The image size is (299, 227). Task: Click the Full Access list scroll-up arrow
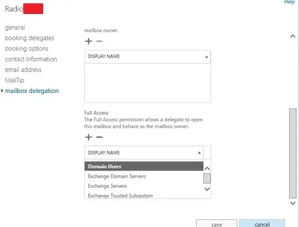tap(207, 168)
